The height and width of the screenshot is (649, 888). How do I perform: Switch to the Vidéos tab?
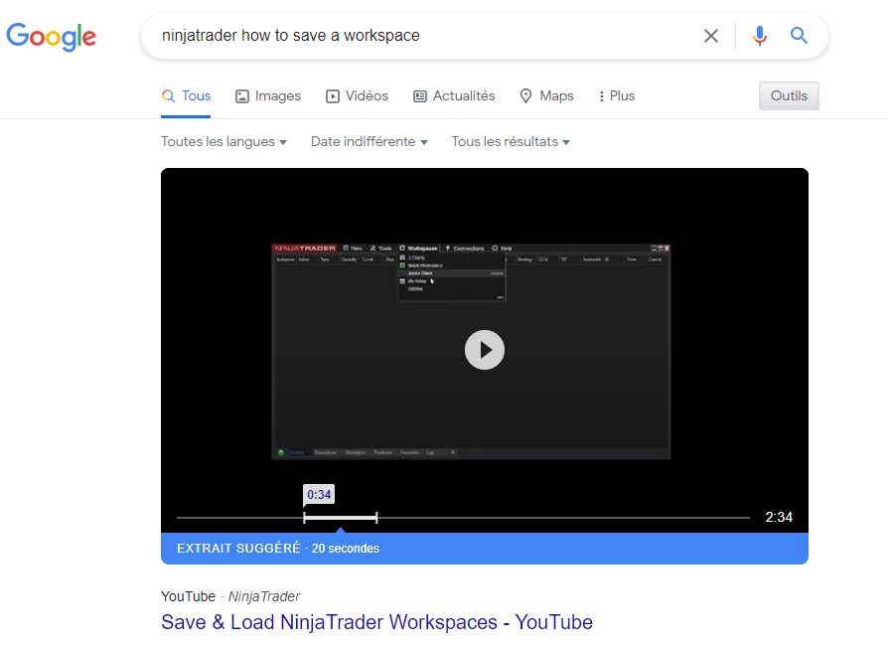[357, 95]
